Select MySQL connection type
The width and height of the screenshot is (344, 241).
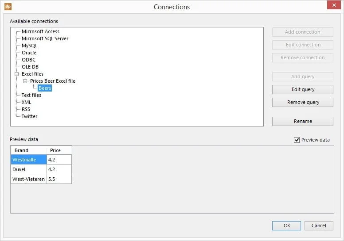coord(29,46)
